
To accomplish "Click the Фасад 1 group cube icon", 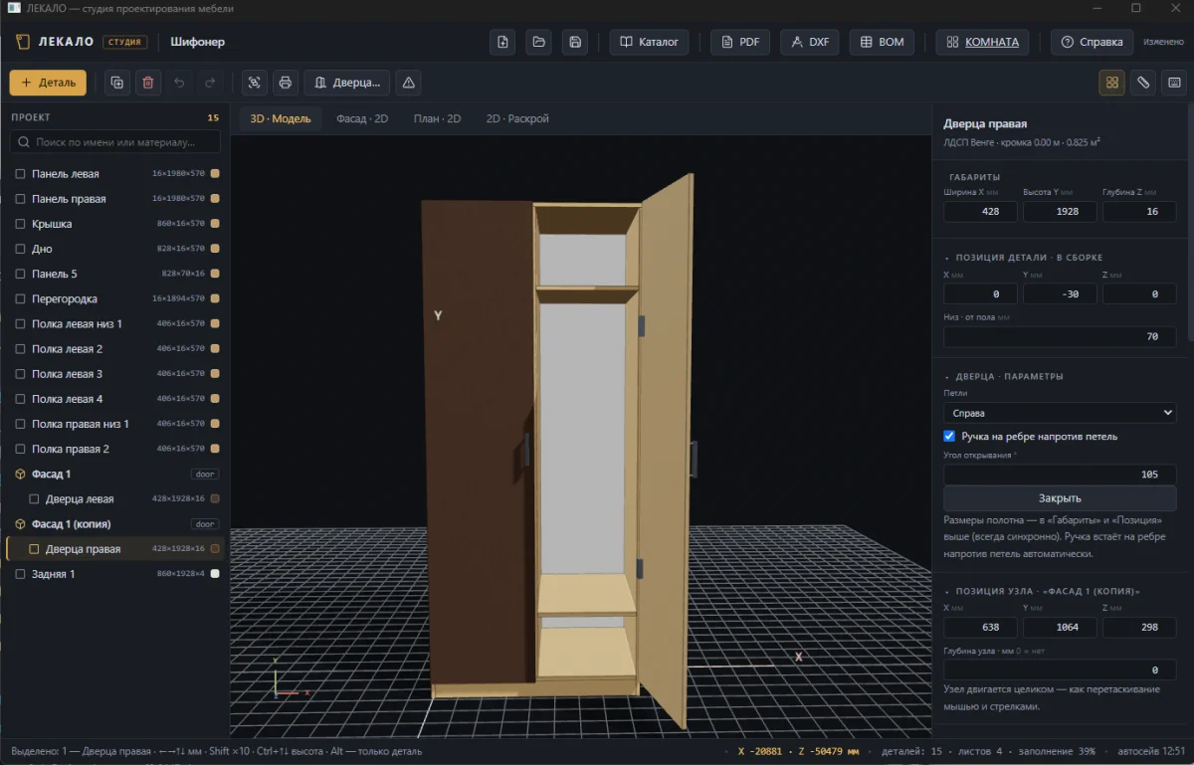I will click(x=20, y=475).
